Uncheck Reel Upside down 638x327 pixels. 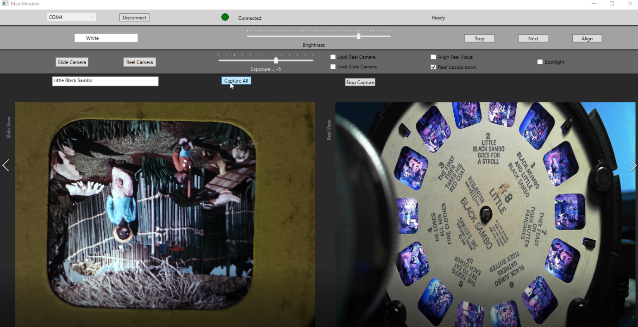[433, 67]
